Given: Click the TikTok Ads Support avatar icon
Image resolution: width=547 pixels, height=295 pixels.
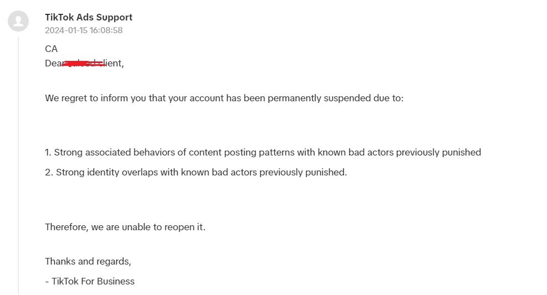Looking at the screenshot, I should [18, 21].
